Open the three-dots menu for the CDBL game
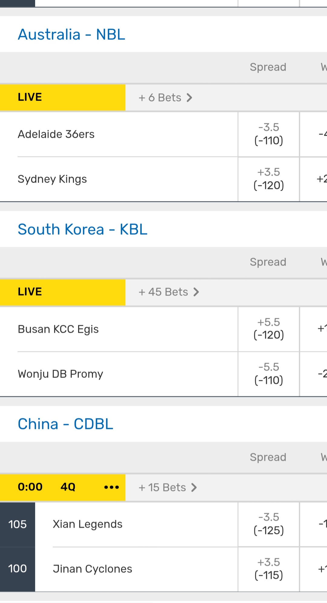This screenshot has width=327, height=603. click(111, 487)
